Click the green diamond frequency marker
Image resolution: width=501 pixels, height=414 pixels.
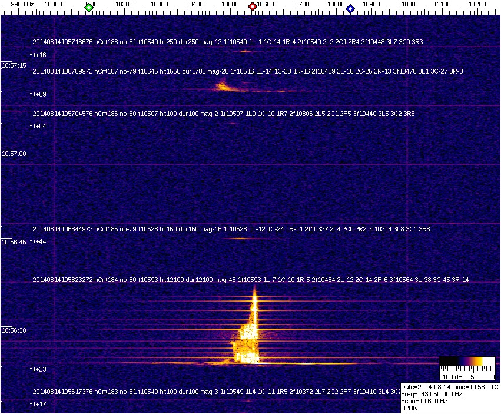tap(89, 8)
